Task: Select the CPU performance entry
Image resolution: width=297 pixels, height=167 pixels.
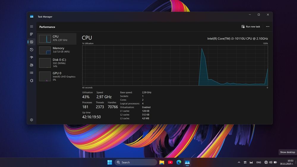Action: (x=57, y=39)
